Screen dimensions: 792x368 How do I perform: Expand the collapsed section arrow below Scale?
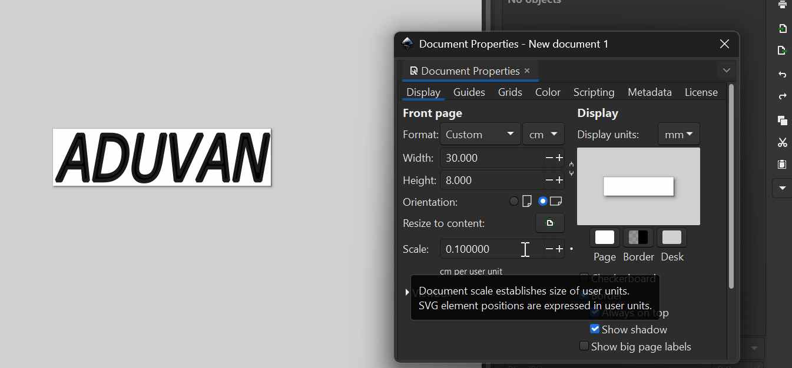pyautogui.click(x=407, y=292)
